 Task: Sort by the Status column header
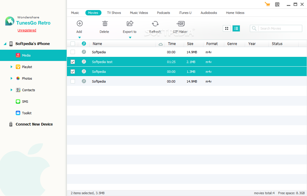click(x=277, y=44)
